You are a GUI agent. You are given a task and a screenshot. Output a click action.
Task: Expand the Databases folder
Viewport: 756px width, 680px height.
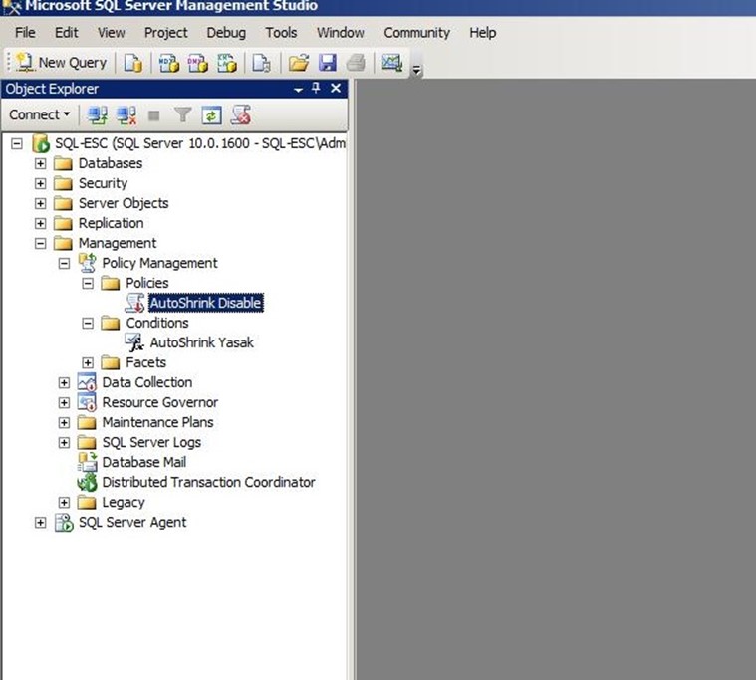coord(41,163)
